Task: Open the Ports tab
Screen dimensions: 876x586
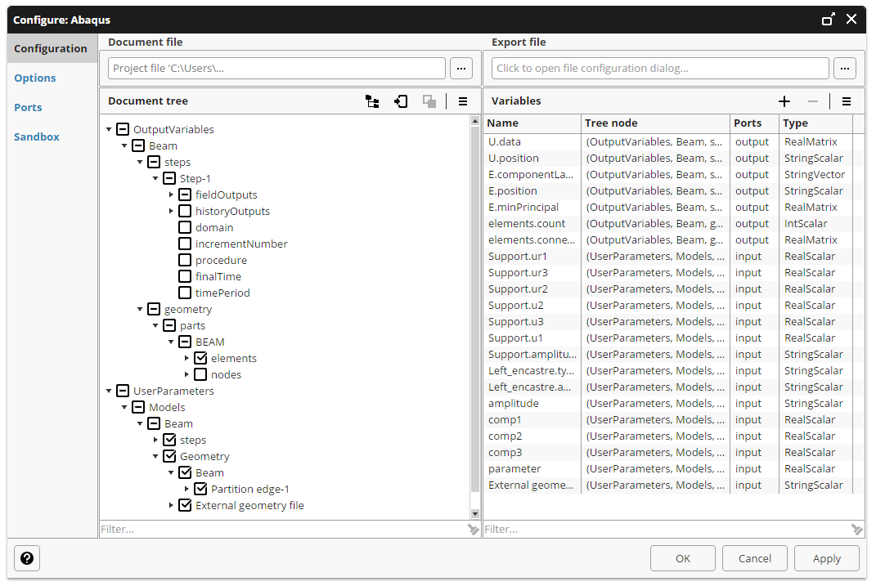Action: (28, 107)
